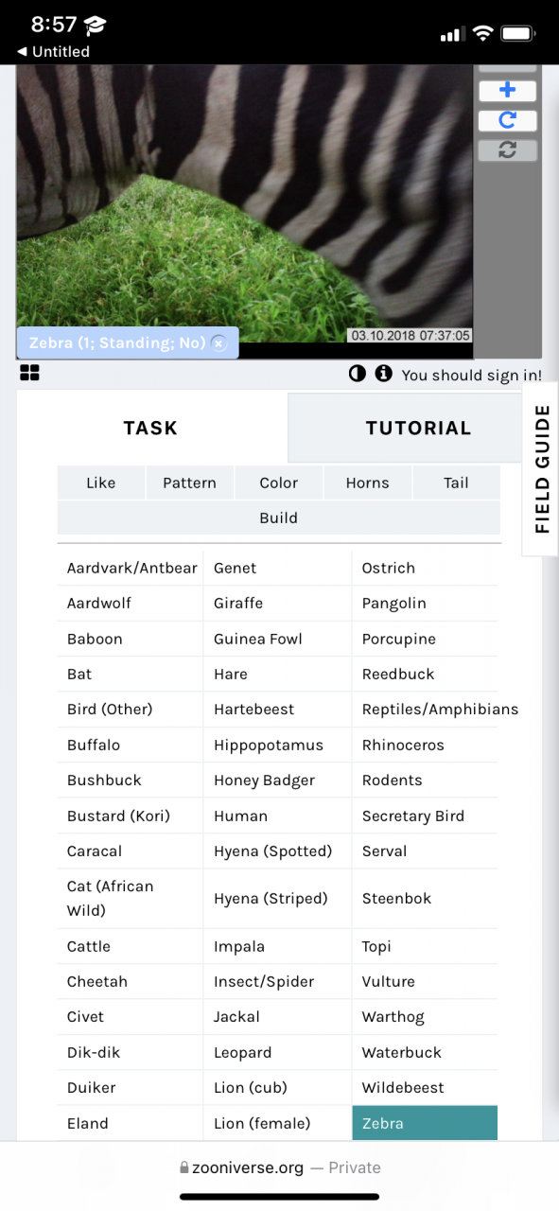The width and height of the screenshot is (559, 1211).
Task: Open the Build filter option
Action: tap(278, 518)
